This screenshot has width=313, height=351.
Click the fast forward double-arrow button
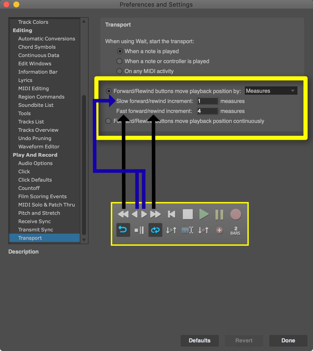tap(155, 214)
